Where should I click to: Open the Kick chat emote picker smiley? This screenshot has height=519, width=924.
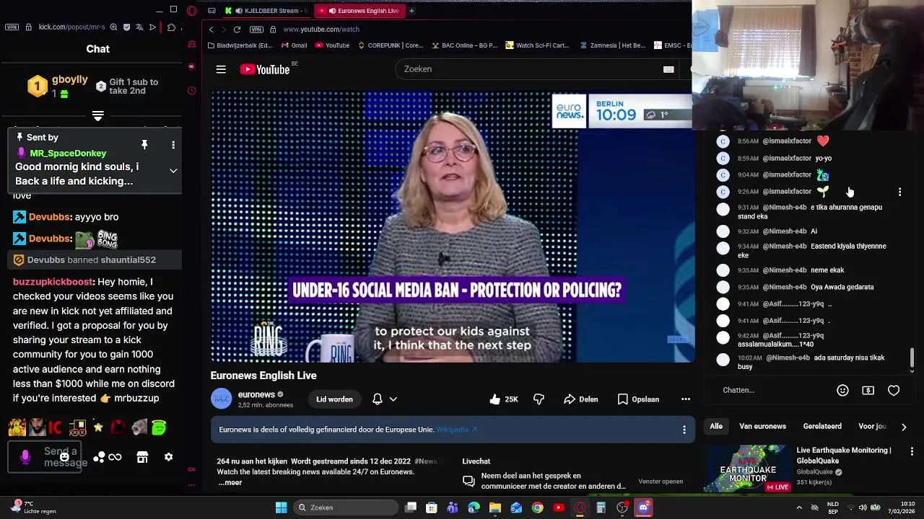pos(64,457)
